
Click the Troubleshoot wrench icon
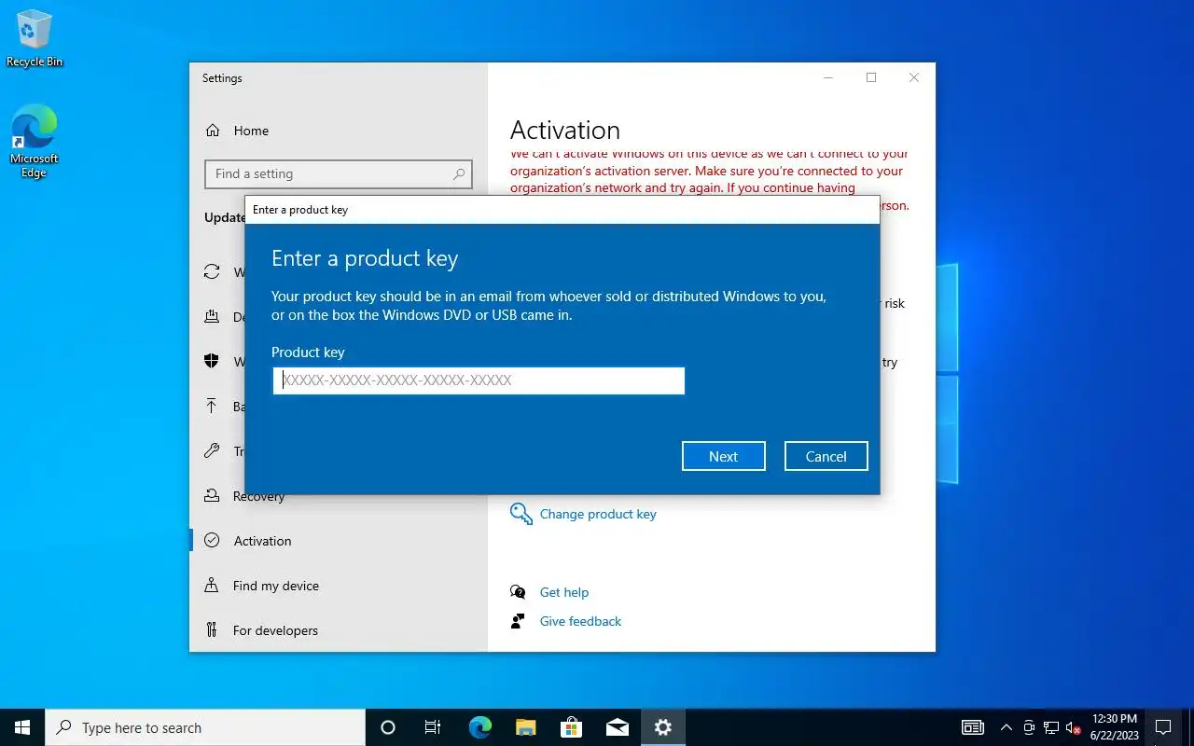click(212, 451)
